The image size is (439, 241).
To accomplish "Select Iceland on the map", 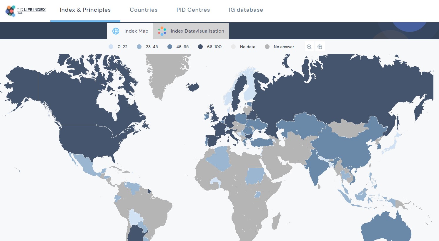I will click(x=193, y=87).
